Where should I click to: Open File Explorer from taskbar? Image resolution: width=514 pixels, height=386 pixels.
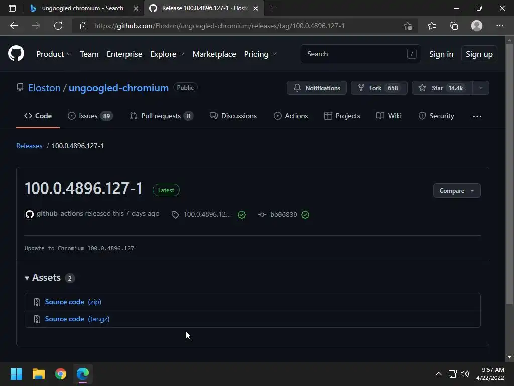(38, 374)
